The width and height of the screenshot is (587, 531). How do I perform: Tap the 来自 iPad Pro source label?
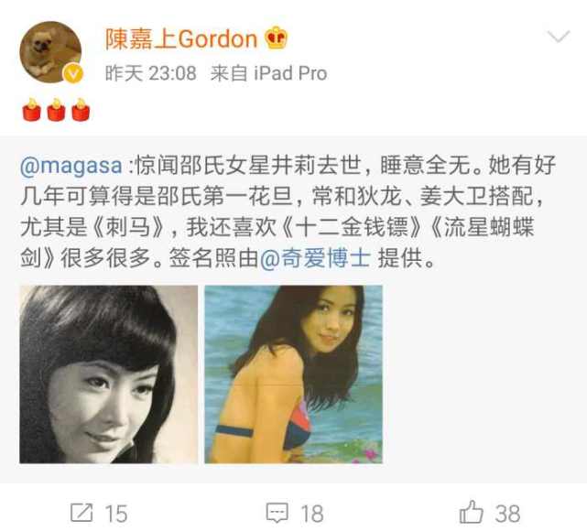(x=268, y=73)
